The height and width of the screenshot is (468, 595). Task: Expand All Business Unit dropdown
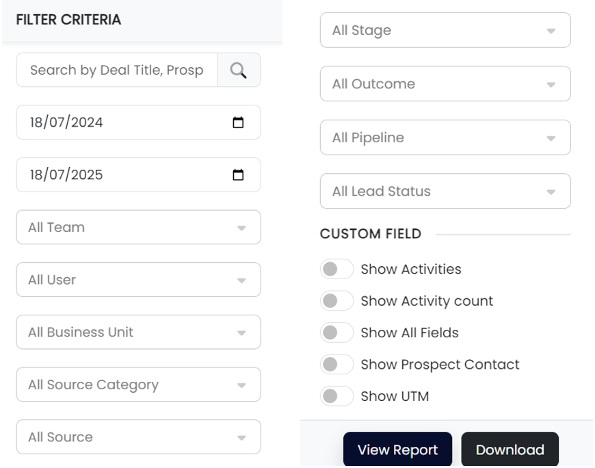pos(138,333)
